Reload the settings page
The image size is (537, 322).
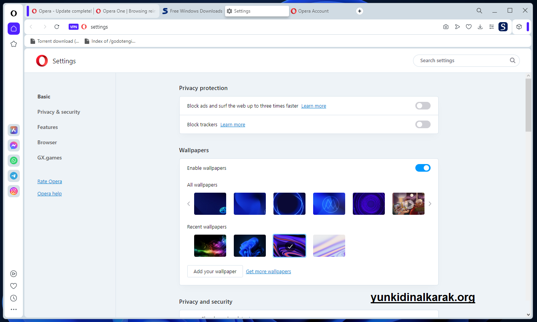(57, 27)
